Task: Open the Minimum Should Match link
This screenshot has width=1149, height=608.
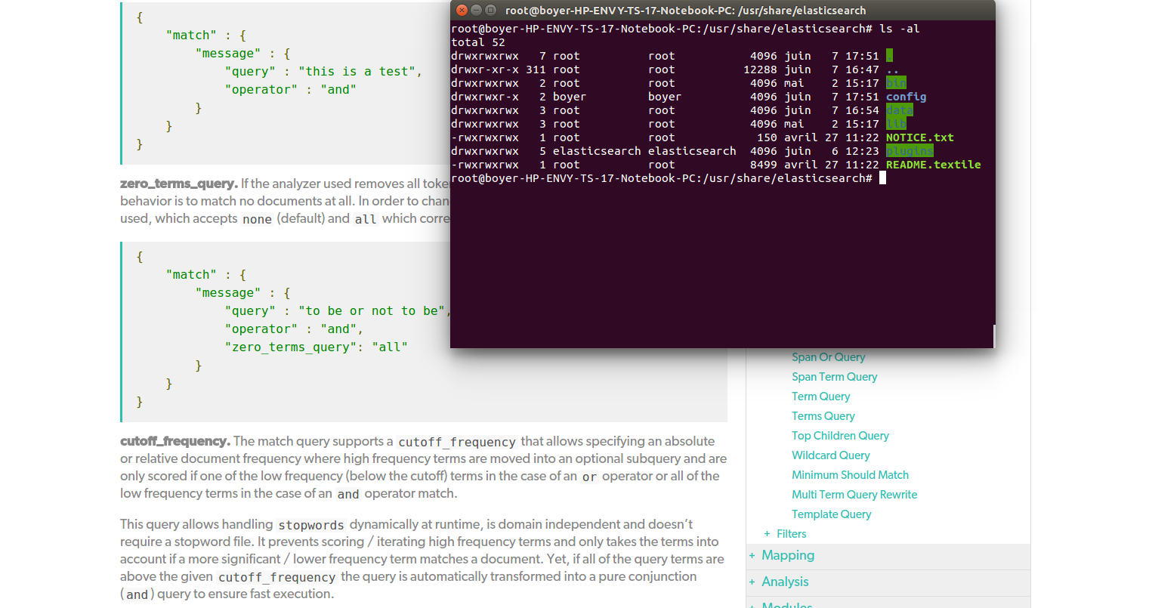Action: point(850,475)
